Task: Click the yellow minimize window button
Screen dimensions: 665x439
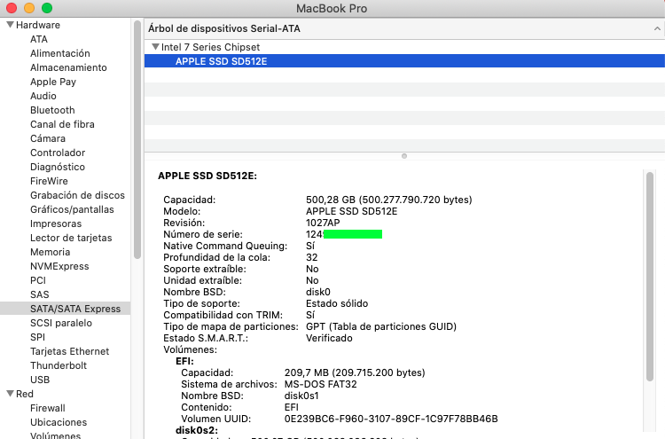Action: (29, 8)
